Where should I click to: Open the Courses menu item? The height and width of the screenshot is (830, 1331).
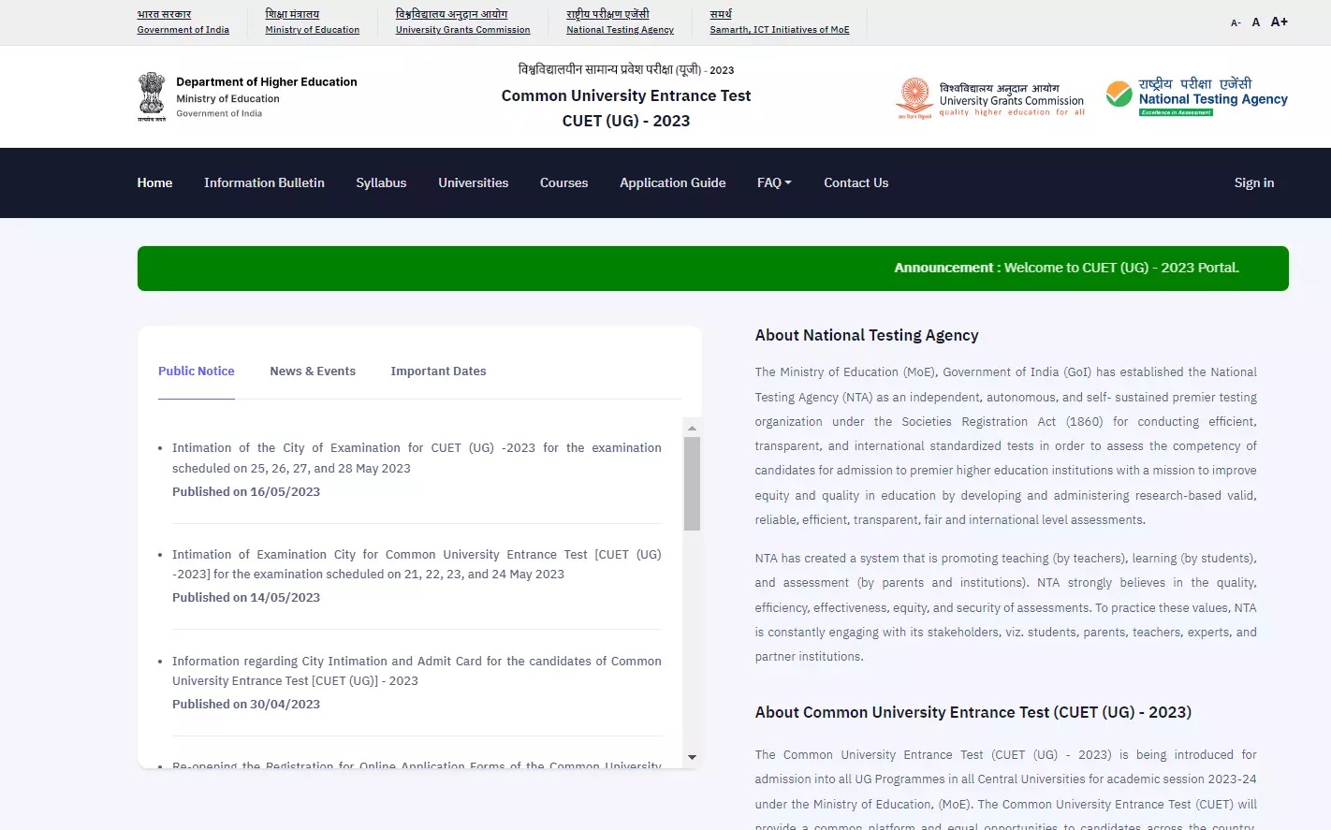pos(563,182)
